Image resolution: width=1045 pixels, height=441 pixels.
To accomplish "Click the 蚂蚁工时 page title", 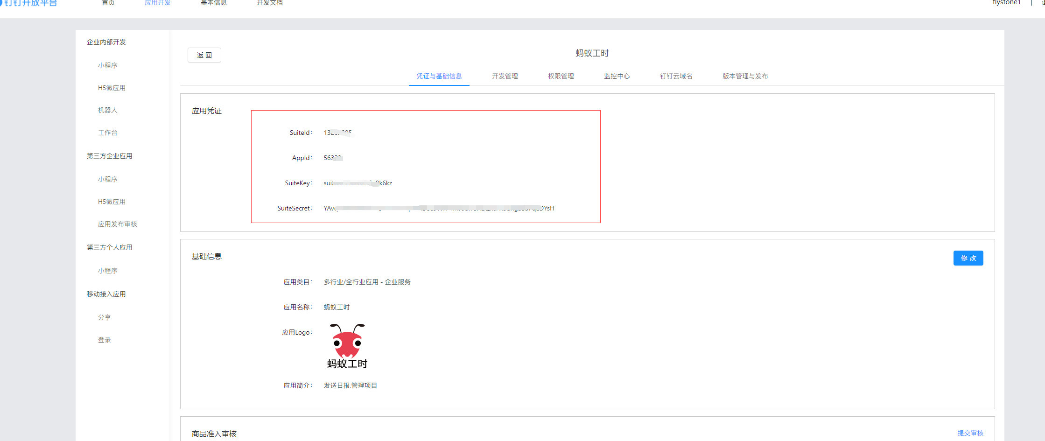I will point(592,53).
